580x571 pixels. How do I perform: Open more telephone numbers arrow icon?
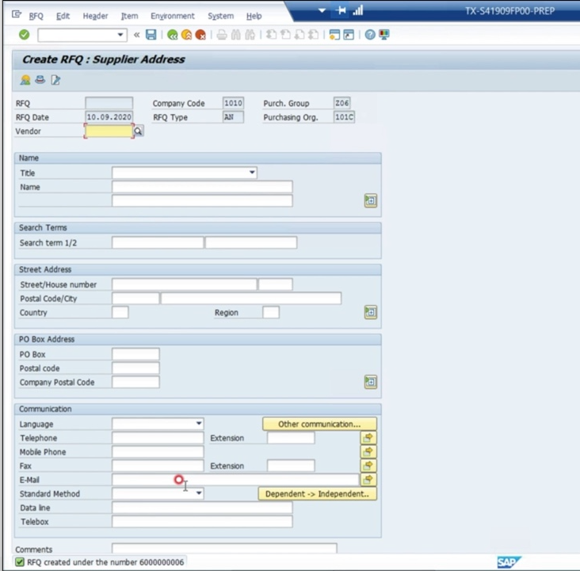coord(368,438)
